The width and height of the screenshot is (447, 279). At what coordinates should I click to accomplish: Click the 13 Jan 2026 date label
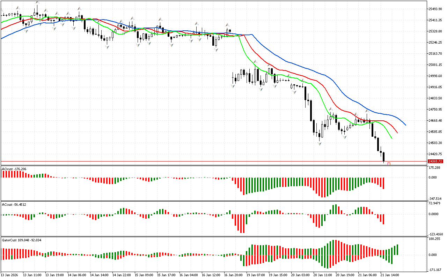pos(10,275)
